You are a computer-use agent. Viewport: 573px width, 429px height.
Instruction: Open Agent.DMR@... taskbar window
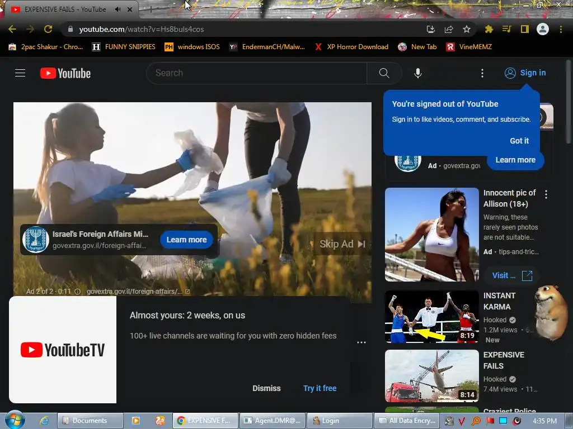[273, 421]
